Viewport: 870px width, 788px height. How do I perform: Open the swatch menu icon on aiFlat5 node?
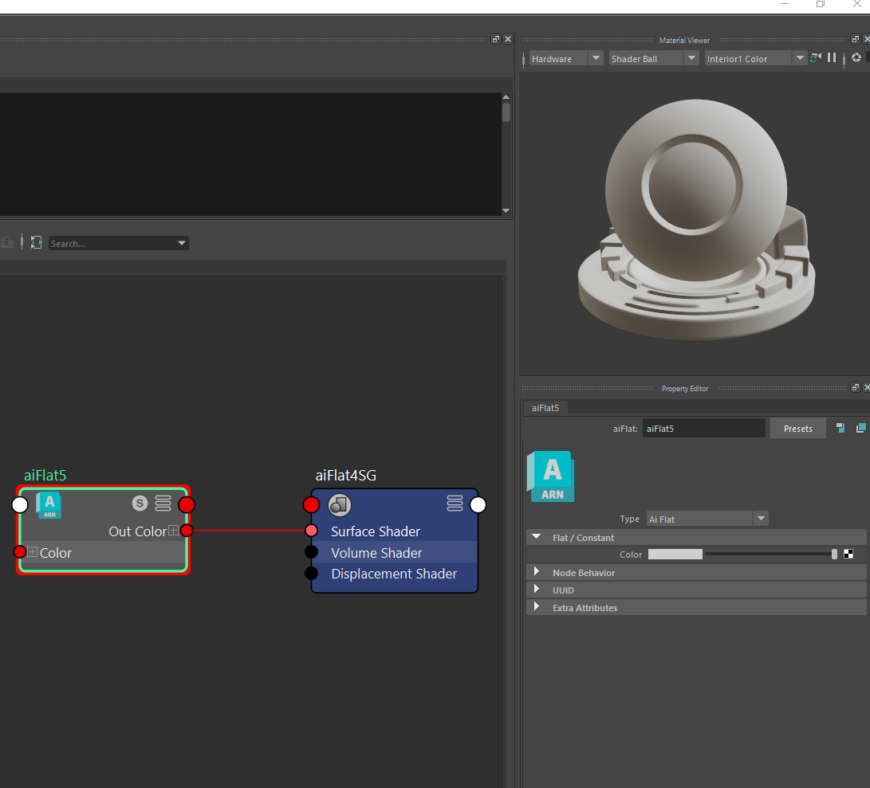(163, 503)
